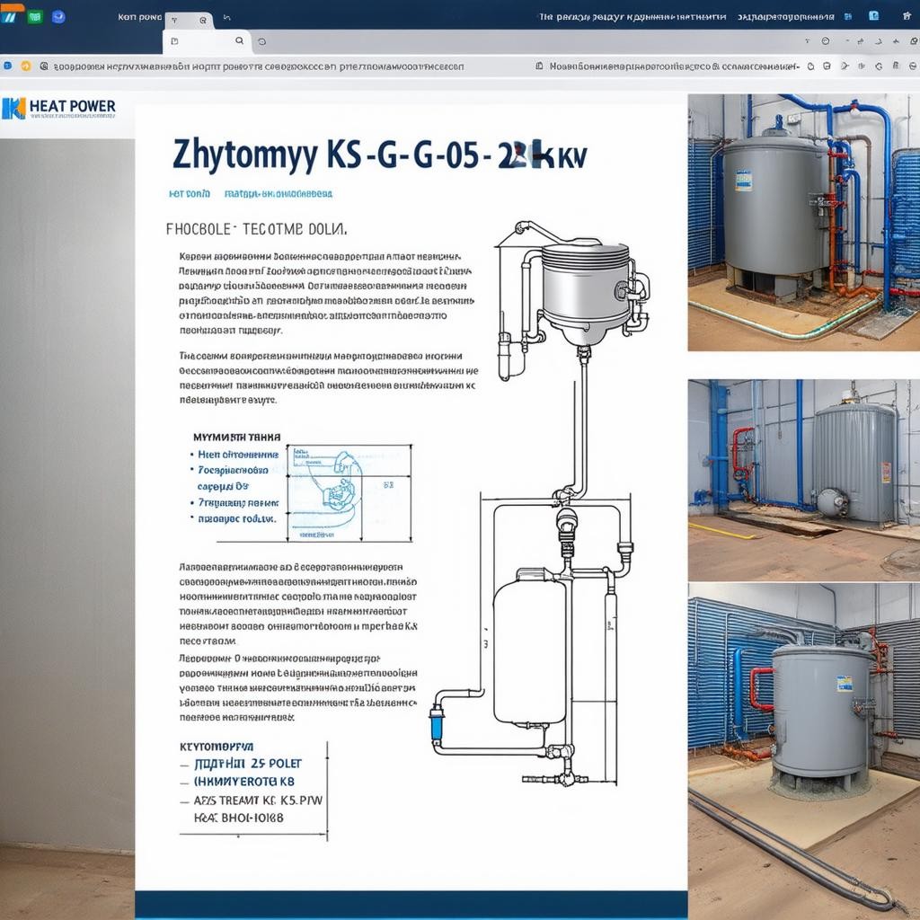
Task: Click the Heat Power logo
Action: [59, 108]
